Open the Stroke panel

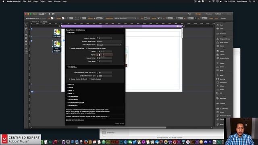221,89
